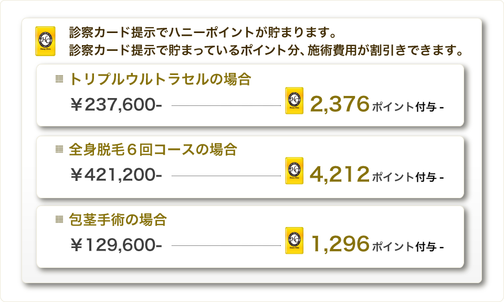Click the ¥237,600- price

117,105
